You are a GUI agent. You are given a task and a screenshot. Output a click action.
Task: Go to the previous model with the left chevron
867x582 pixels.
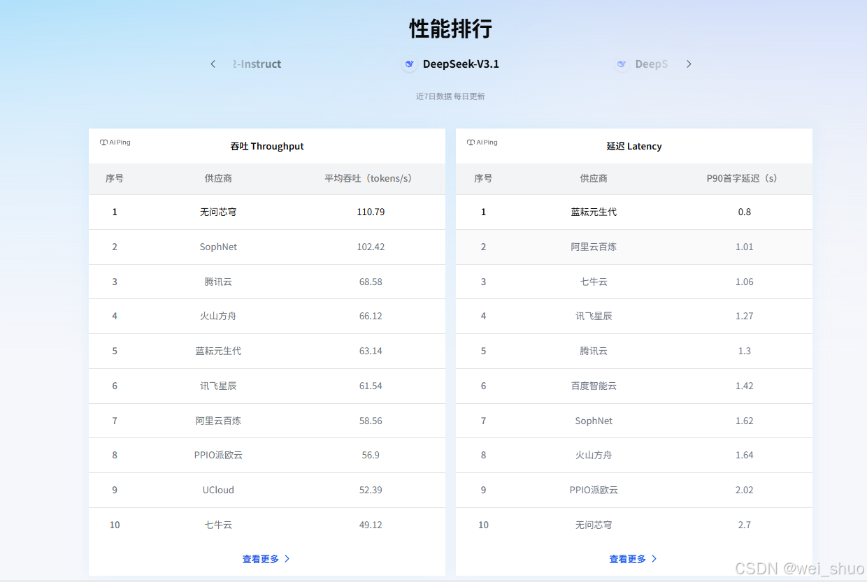click(213, 64)
